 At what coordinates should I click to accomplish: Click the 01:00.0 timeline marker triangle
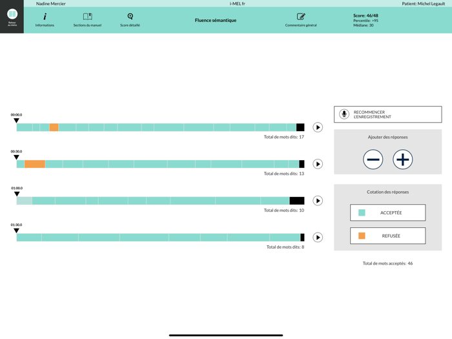(17, 194)
